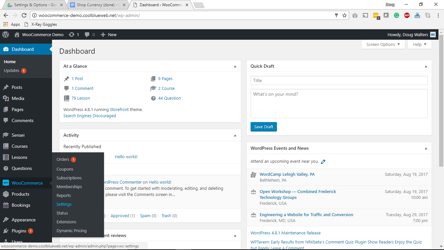Click the Doug Walters user avatar
Screen dimensions: 444x250
click(433, 35)
